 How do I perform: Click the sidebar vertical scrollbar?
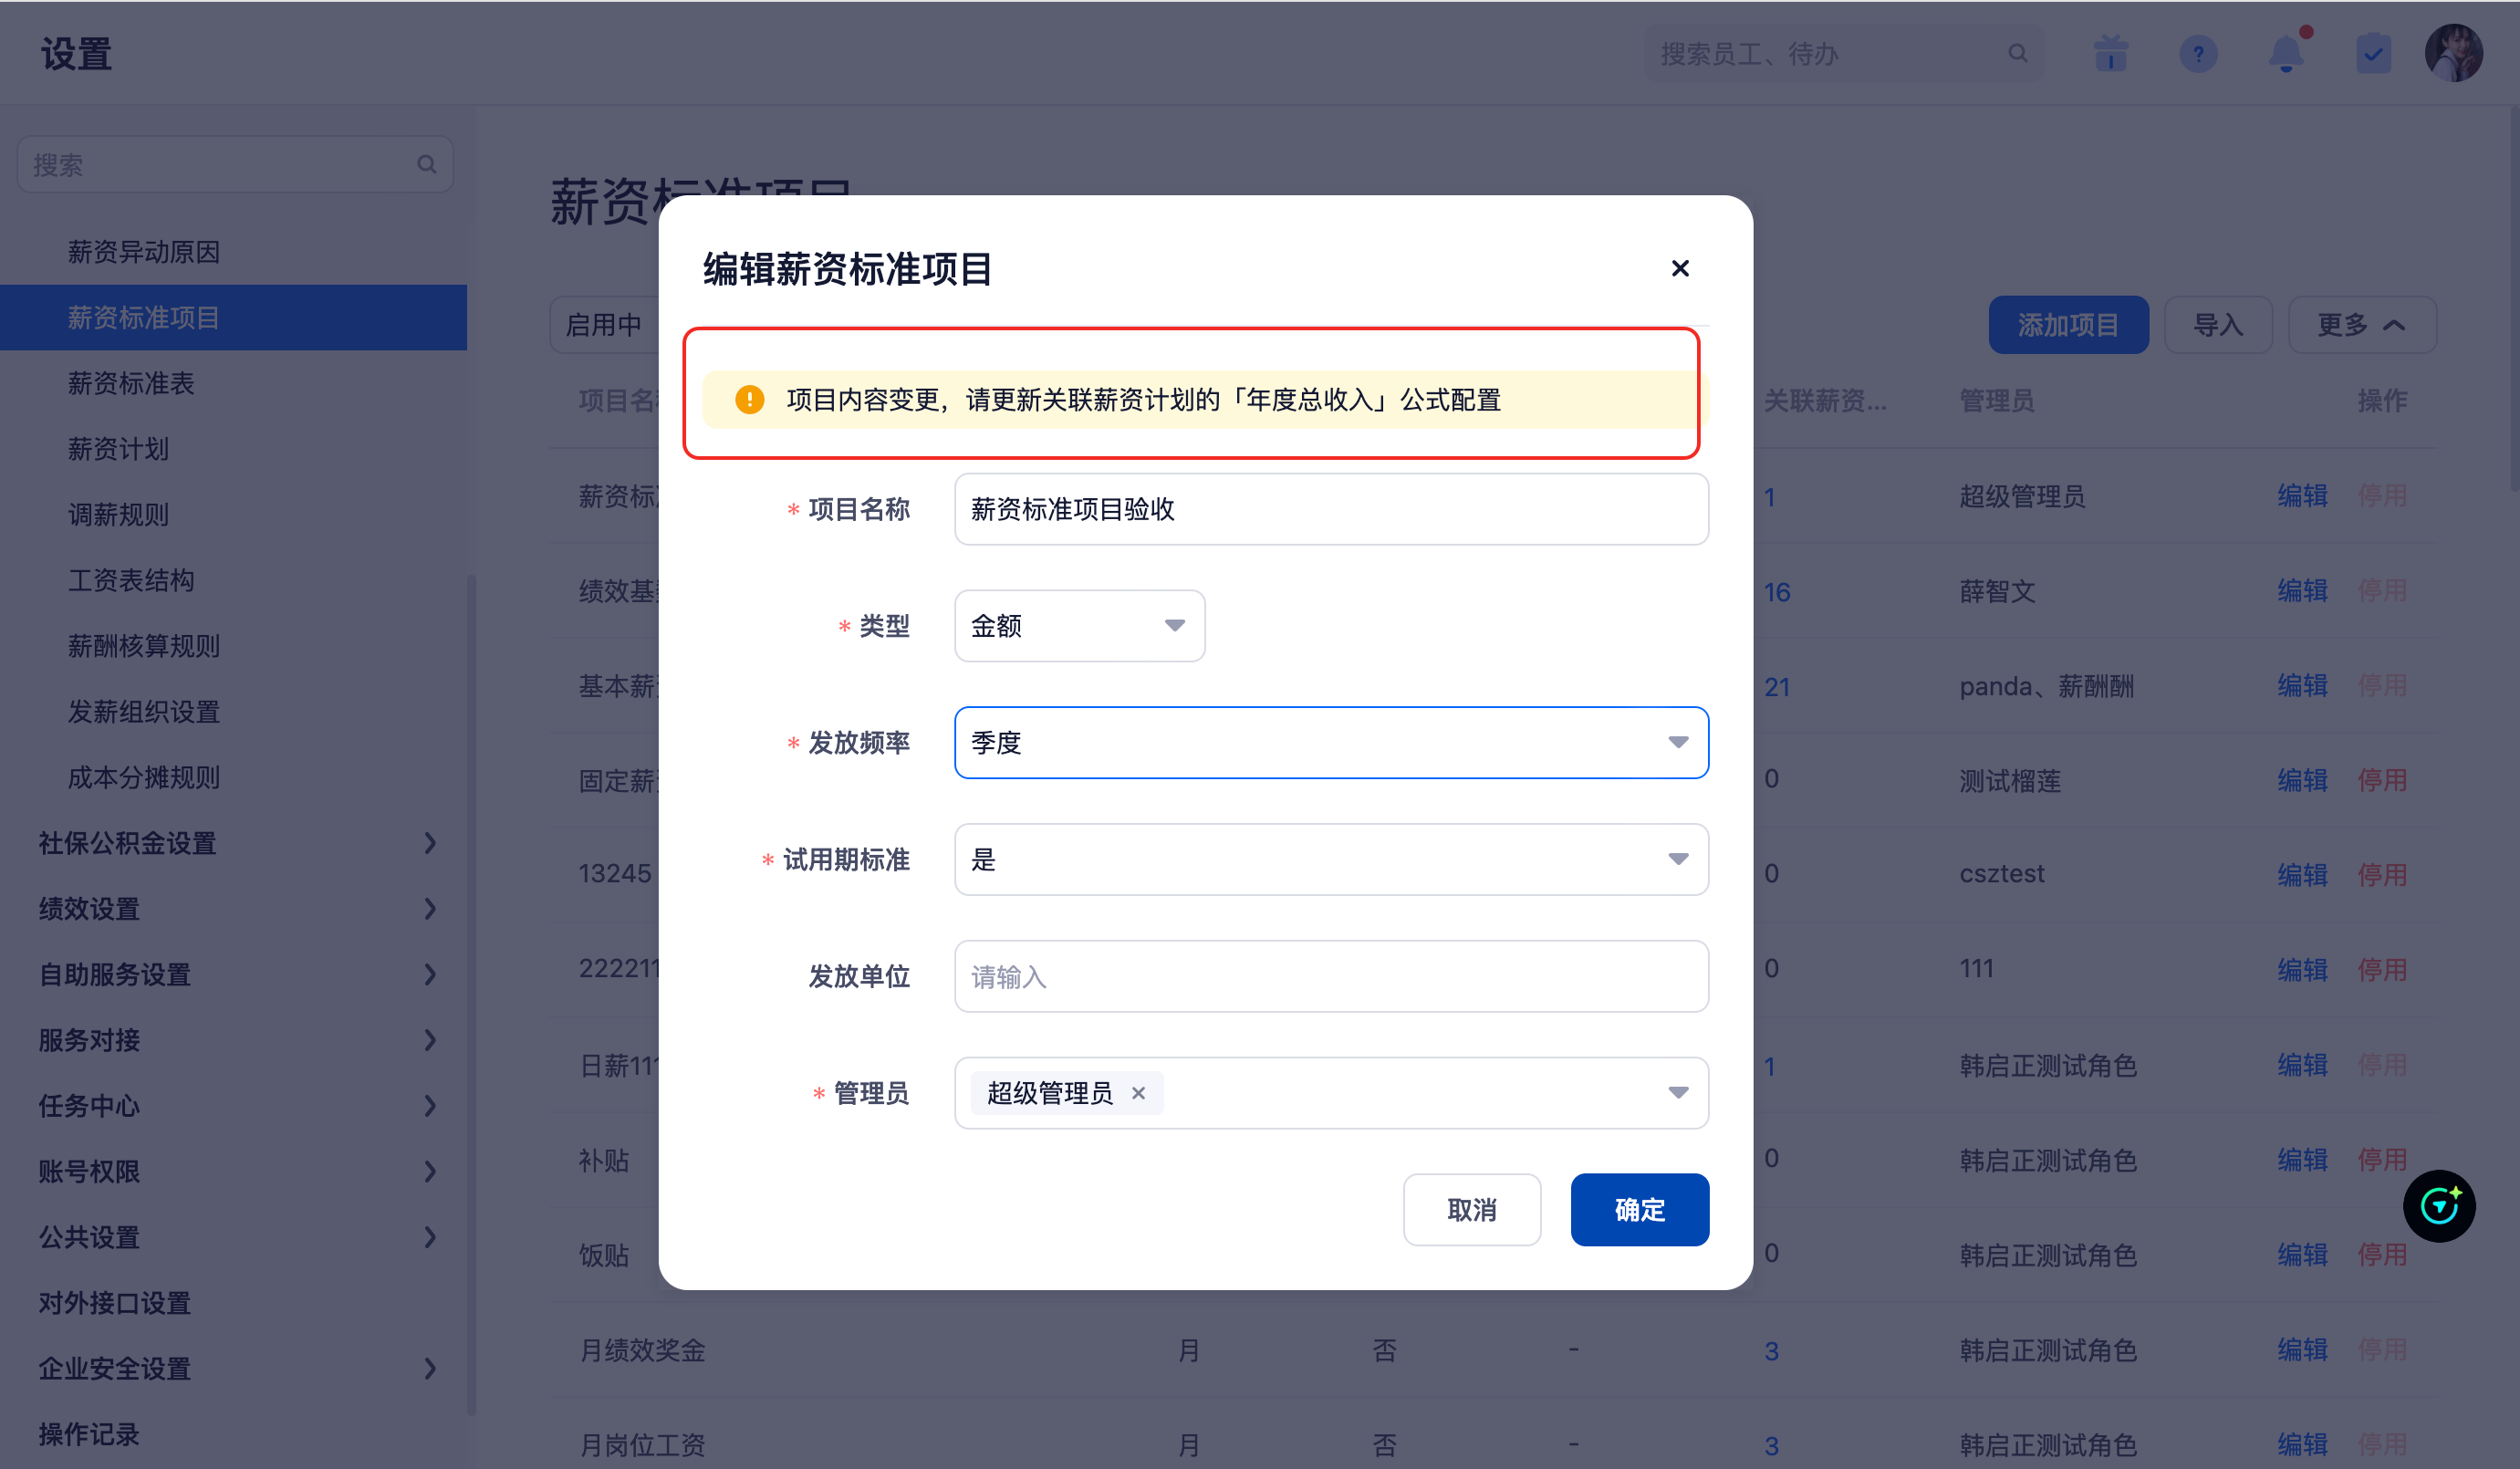click(471, 994)
